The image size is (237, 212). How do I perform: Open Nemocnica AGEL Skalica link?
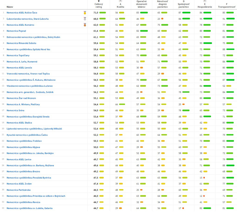click(19, 123)
